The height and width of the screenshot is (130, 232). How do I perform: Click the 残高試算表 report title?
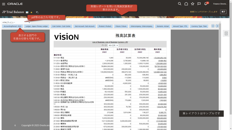(x=126, y=36)
